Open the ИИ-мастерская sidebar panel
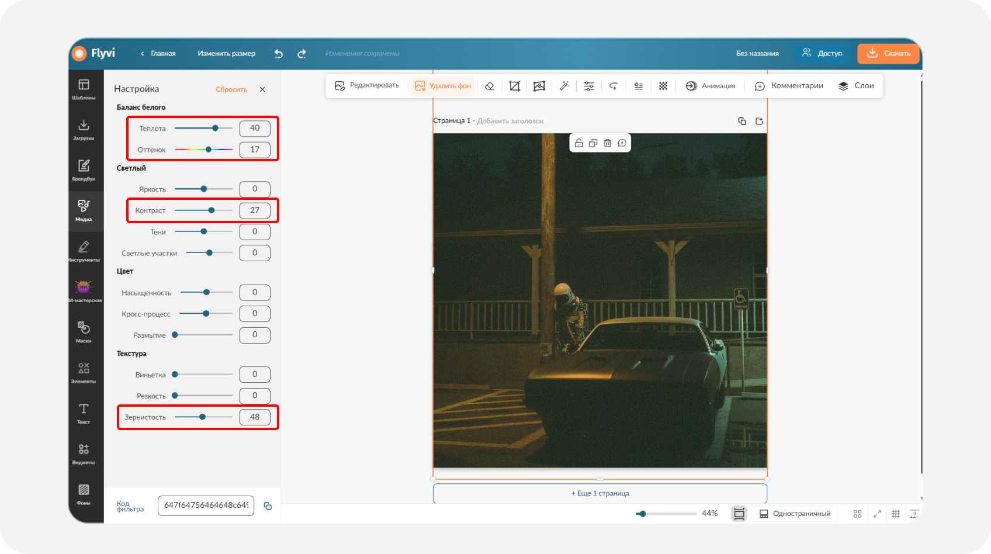This screenshot has height=554, width=991. (84, 292)
